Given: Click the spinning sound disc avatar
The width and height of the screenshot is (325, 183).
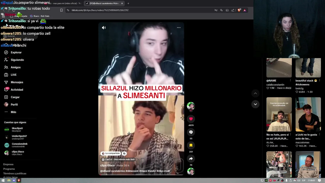Looking at the screenshot, I should pyautogui.click(x=191, y=172).
